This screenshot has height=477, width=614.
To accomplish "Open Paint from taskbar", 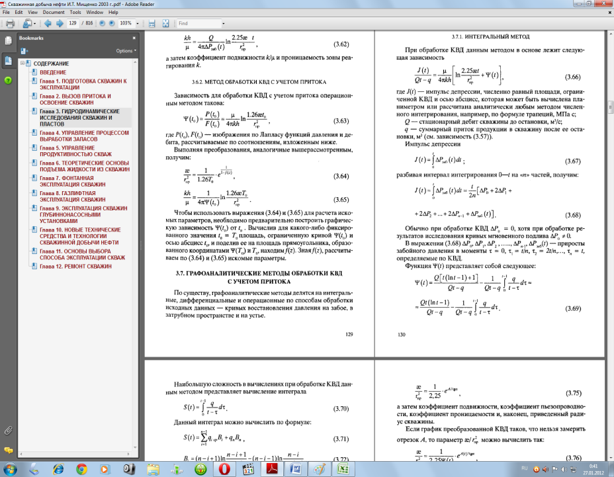I will (x=319, y=469).
